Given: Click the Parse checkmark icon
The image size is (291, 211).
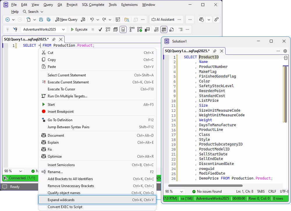Looking at the screenshot, I should [100, 29].
